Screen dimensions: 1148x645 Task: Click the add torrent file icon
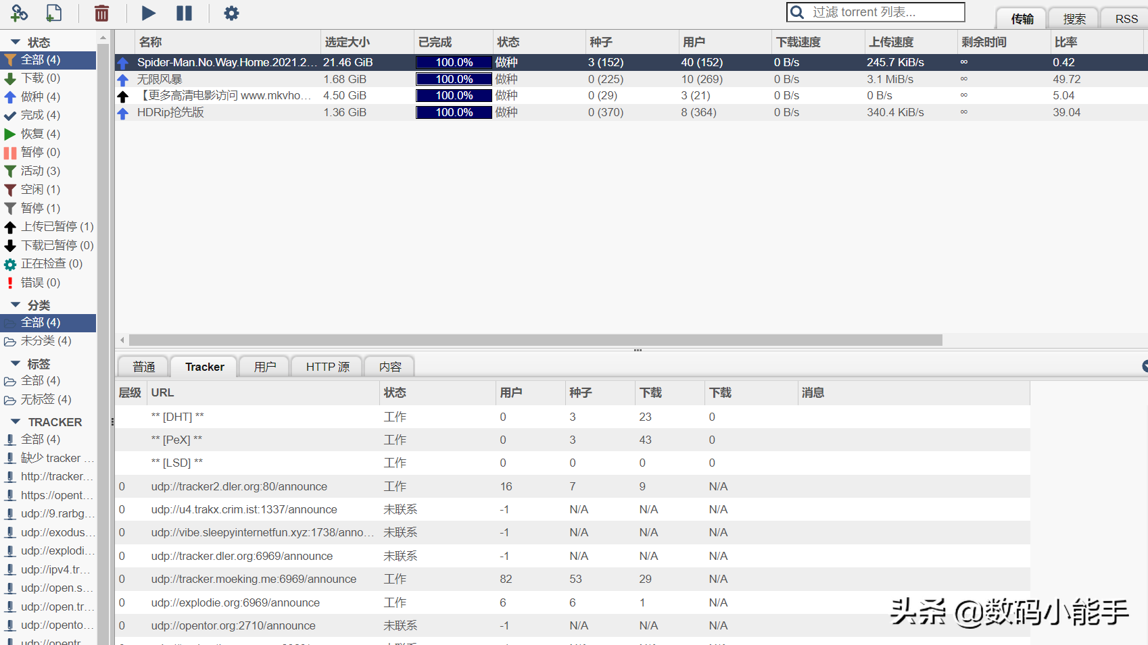pos(53,13)
